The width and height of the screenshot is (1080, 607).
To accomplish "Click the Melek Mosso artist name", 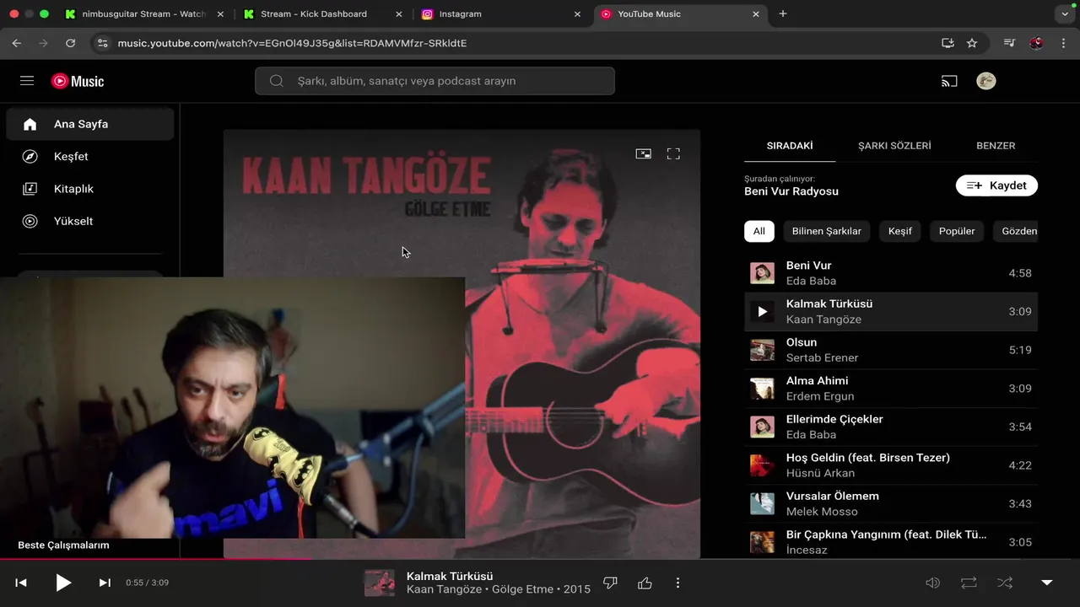I will point(822,512).
